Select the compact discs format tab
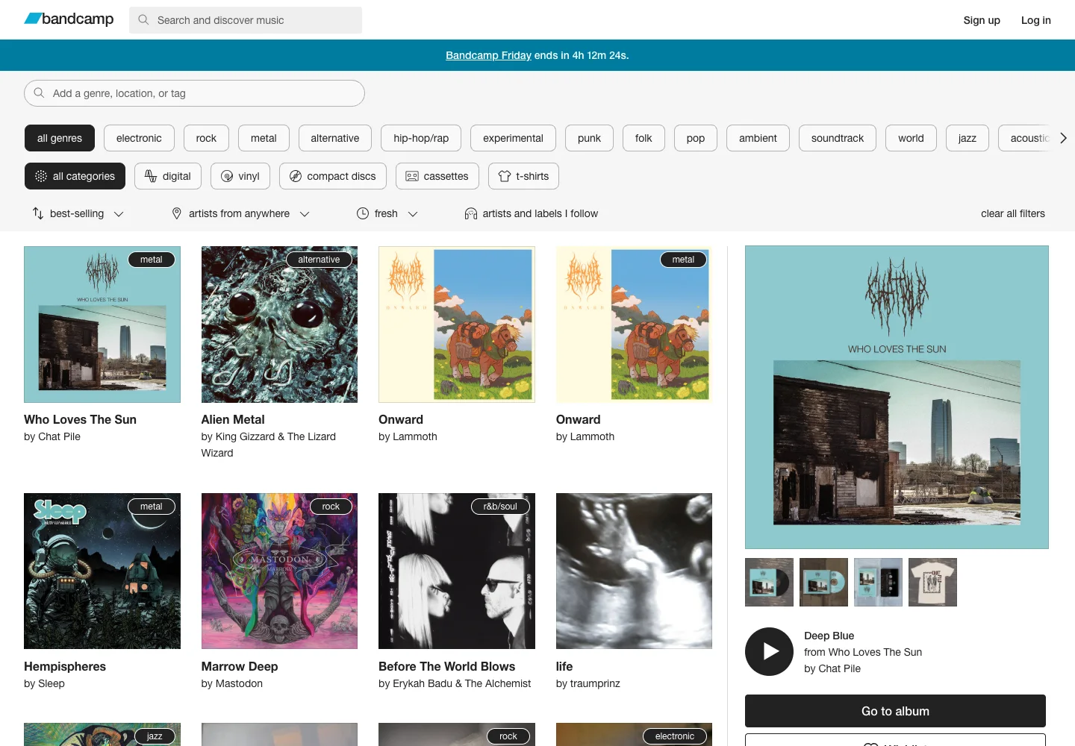Image resolution: width=1075 pixels, height=746 pixels. 333,176
